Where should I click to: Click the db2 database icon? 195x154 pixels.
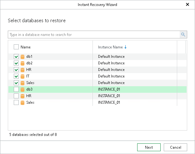pyautogui.click(x=22, y=63)
